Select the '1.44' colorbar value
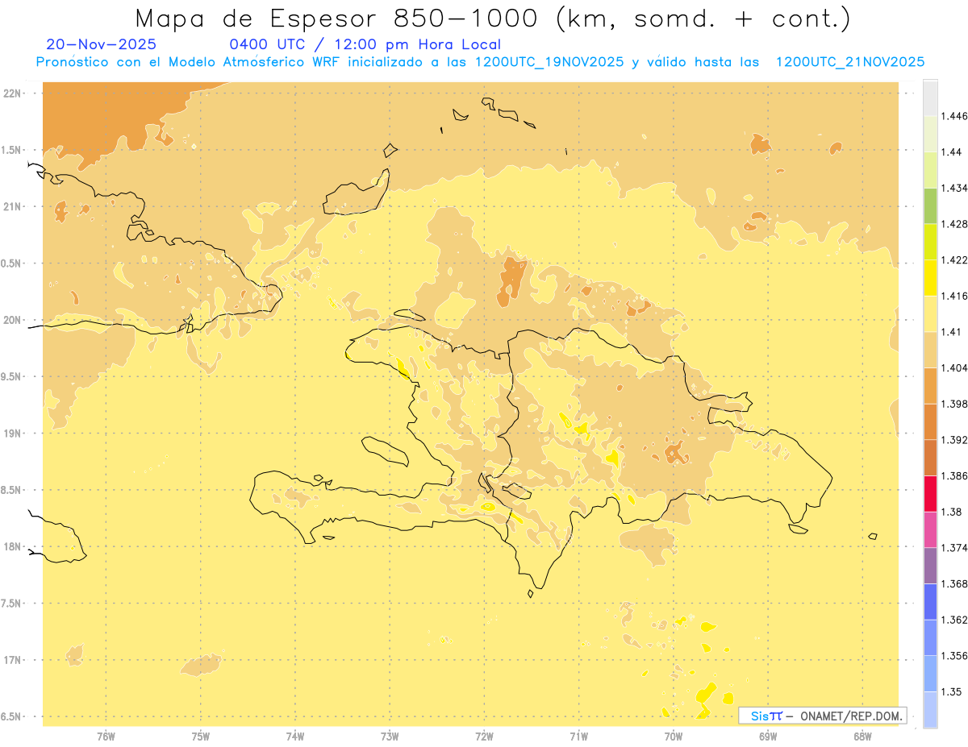 click(x=951, y=151)
